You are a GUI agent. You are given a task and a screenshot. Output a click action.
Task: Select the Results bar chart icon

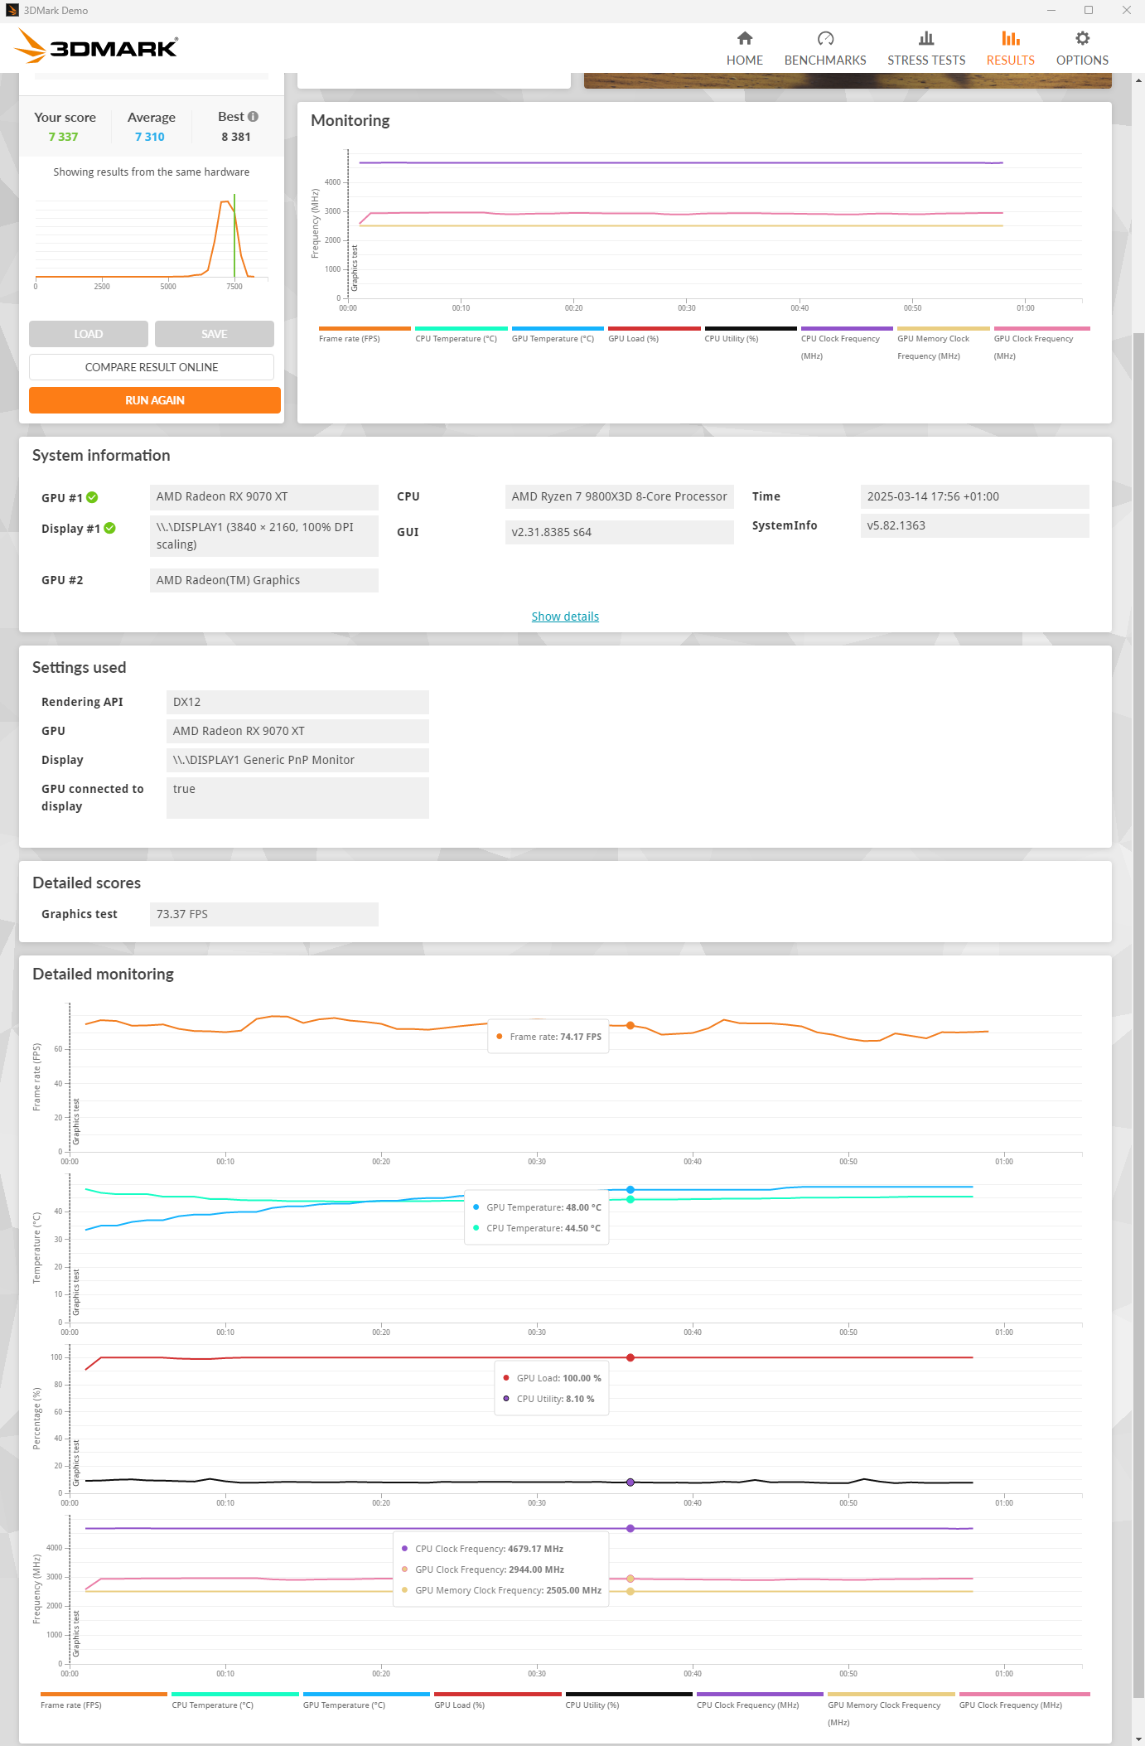coord(1010,38)
